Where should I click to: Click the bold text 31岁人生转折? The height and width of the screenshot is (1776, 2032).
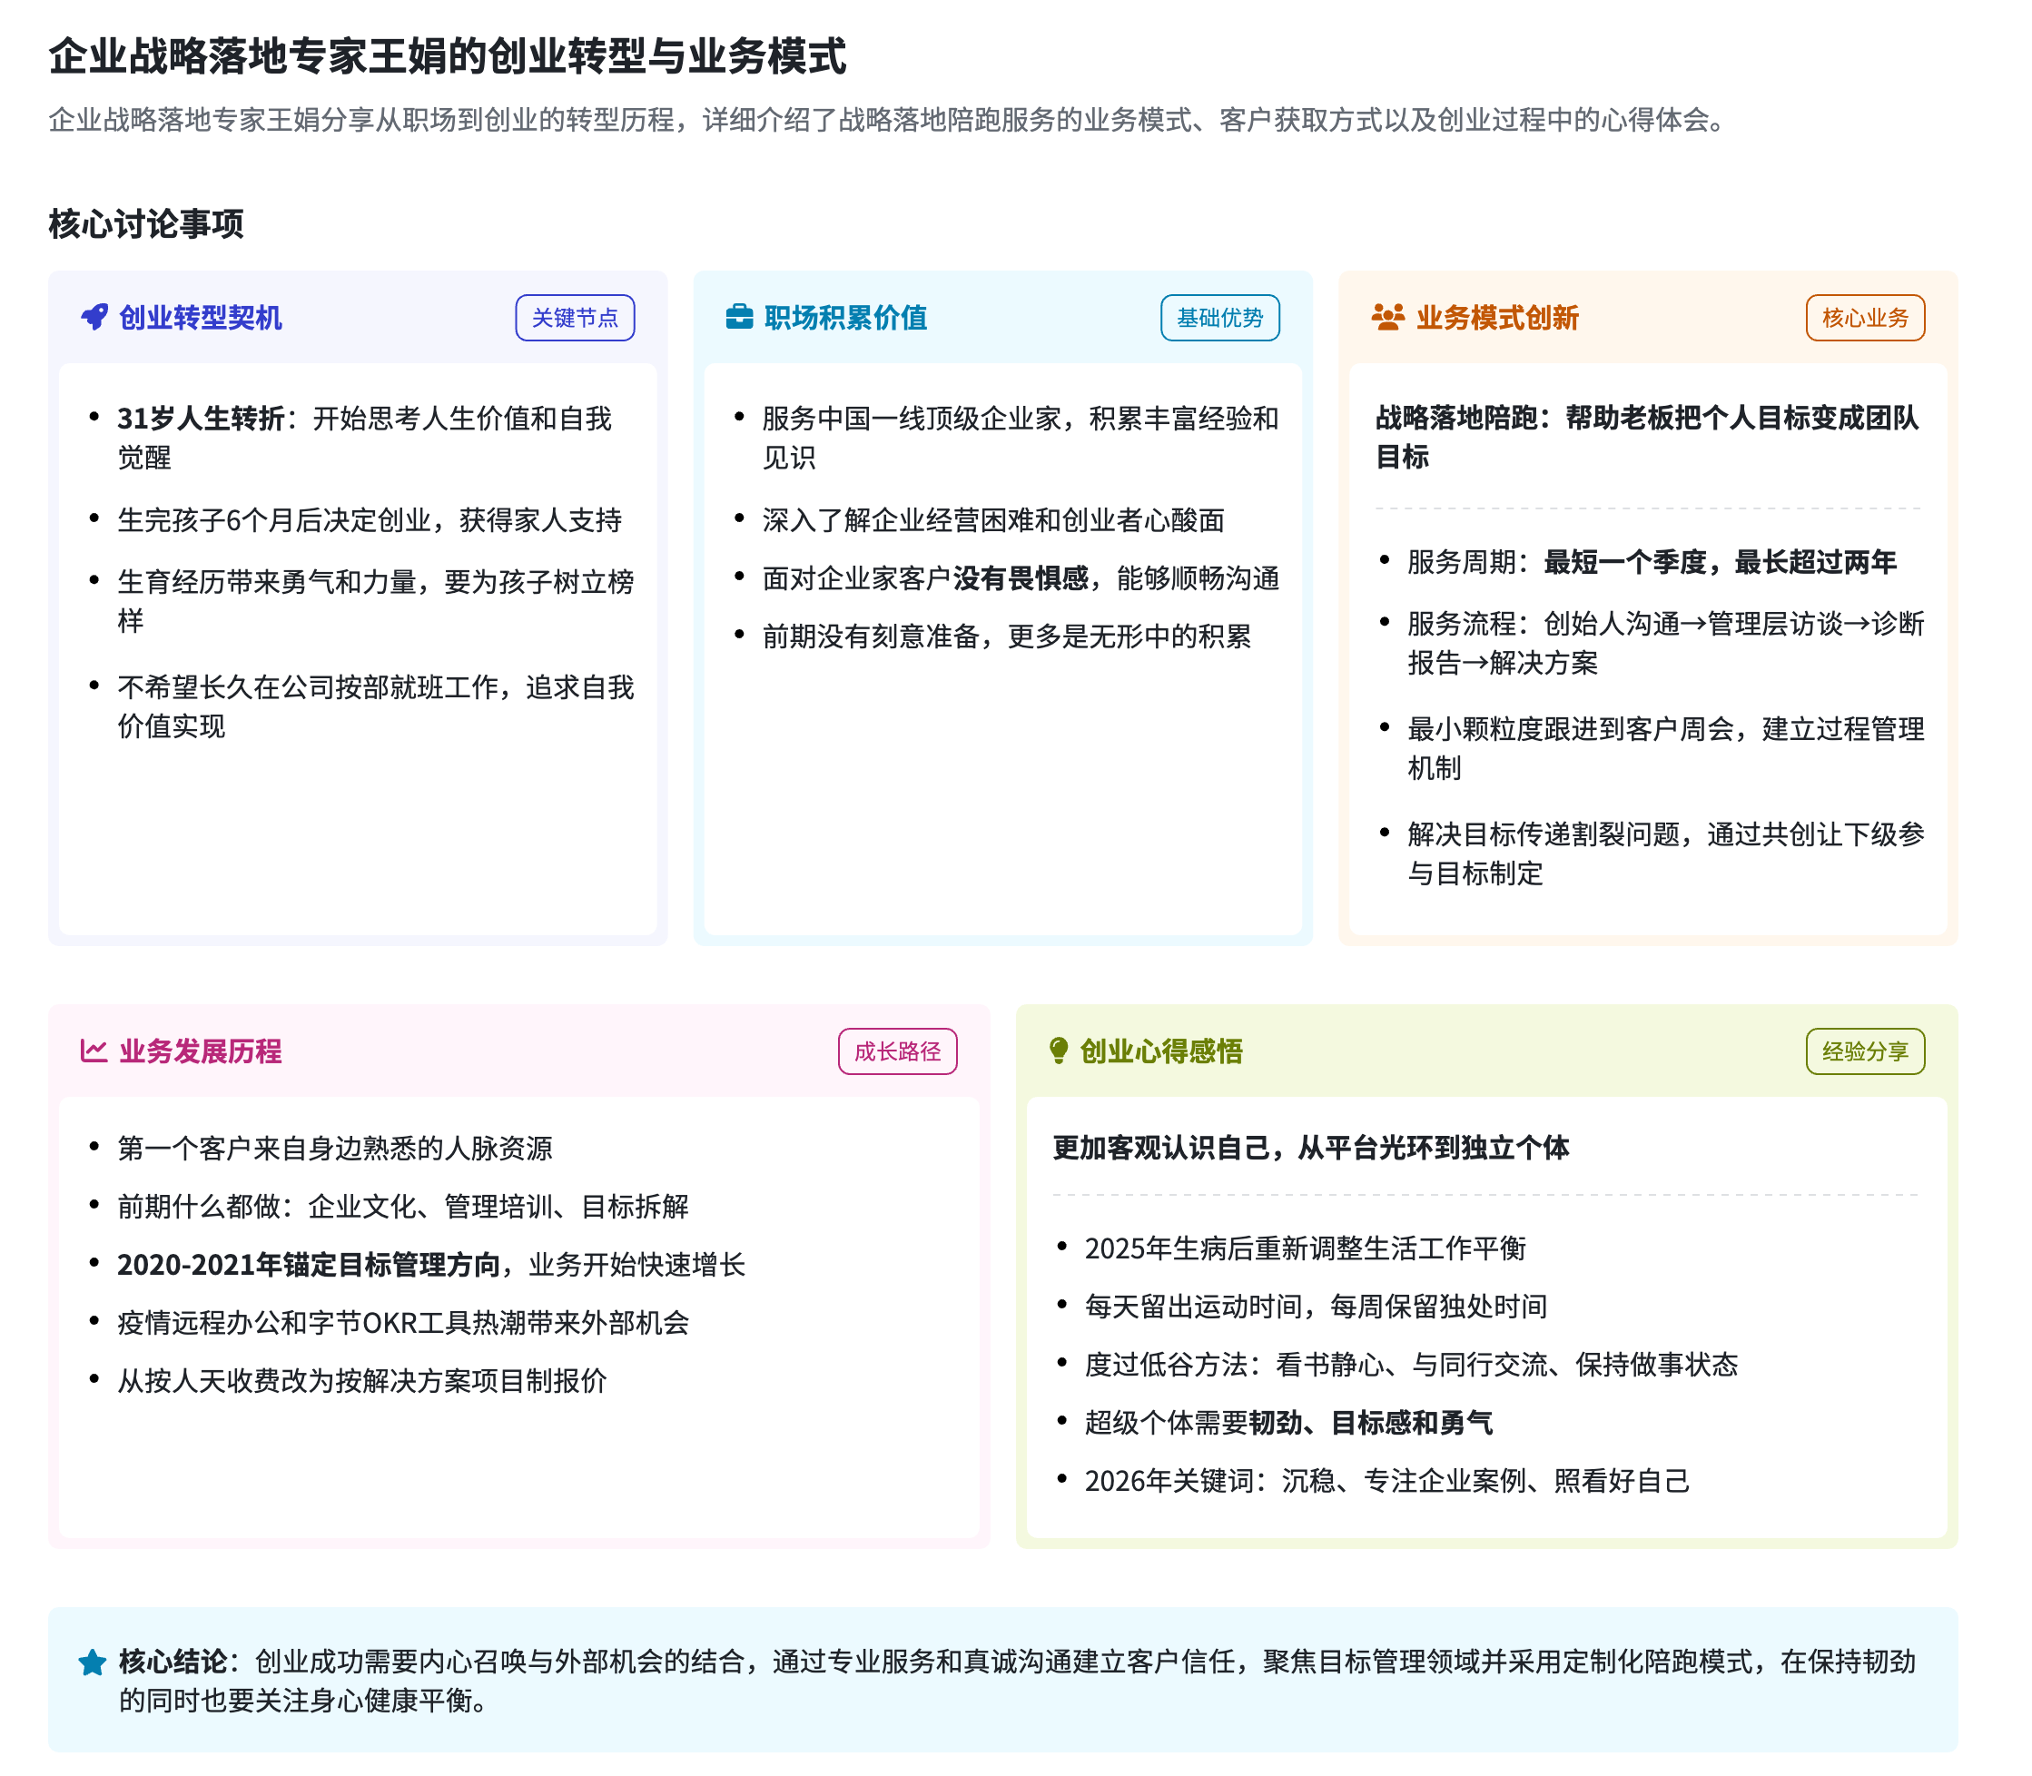[201, 419]
